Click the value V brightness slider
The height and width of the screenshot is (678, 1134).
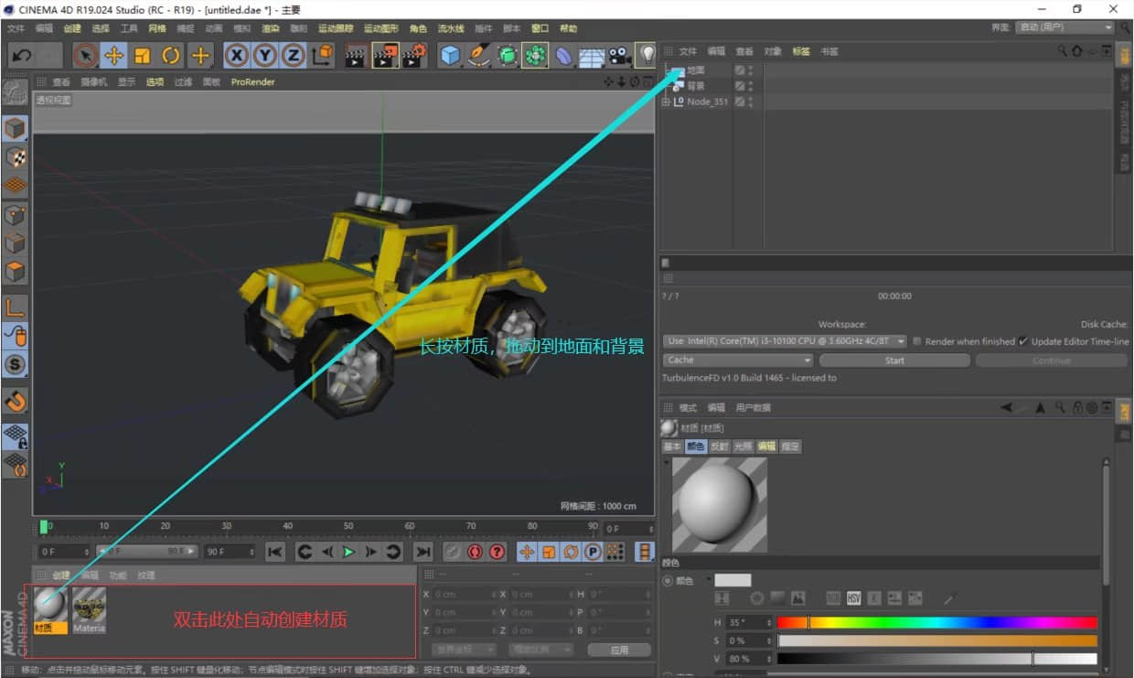point(936,659)
